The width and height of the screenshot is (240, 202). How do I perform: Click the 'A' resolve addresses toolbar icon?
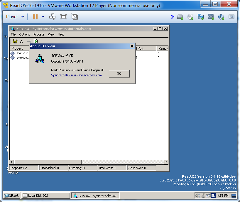[x=21, y=41]
